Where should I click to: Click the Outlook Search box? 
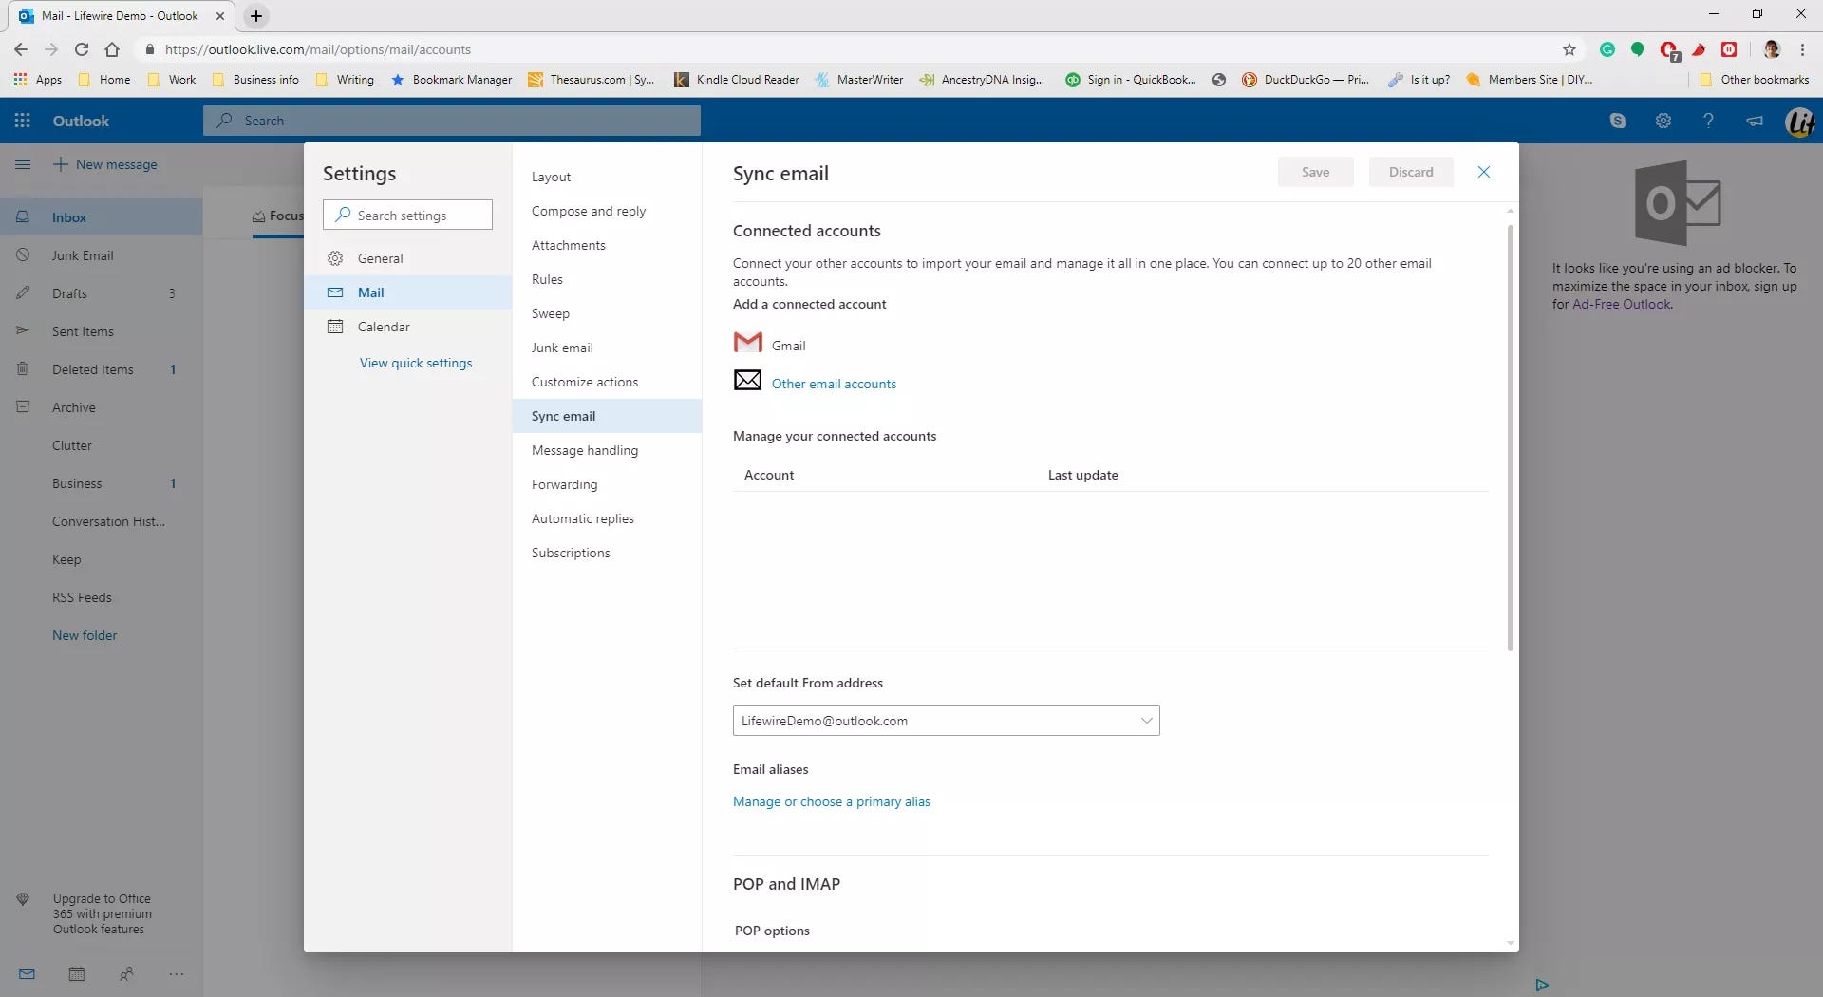452,121
